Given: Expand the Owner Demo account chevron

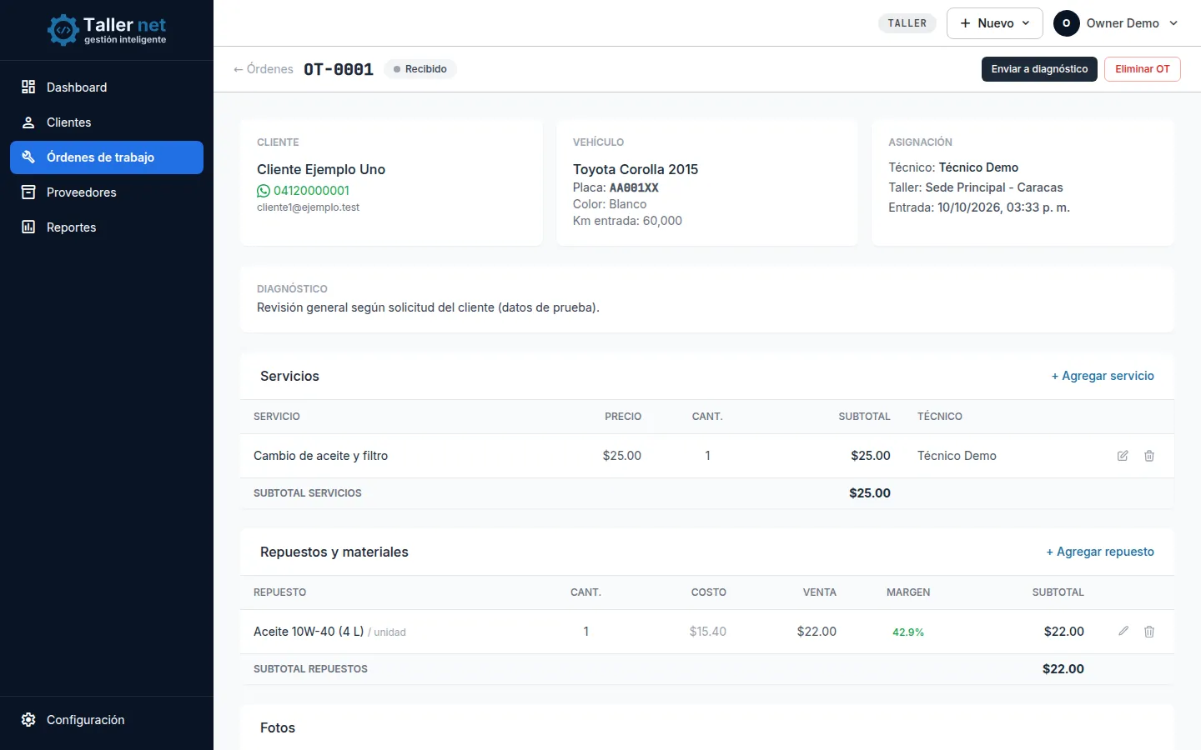Looking at the screenshot, I should [x=1173, y=23].
